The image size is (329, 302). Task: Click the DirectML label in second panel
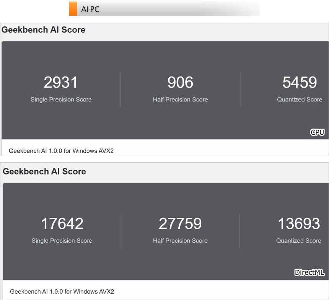coord(309,273)
